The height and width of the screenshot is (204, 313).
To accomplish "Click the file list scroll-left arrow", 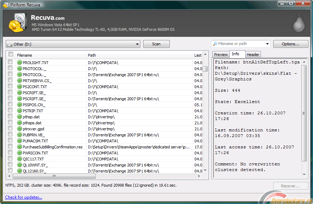I will pyautogui.click(x=9, y=176).
